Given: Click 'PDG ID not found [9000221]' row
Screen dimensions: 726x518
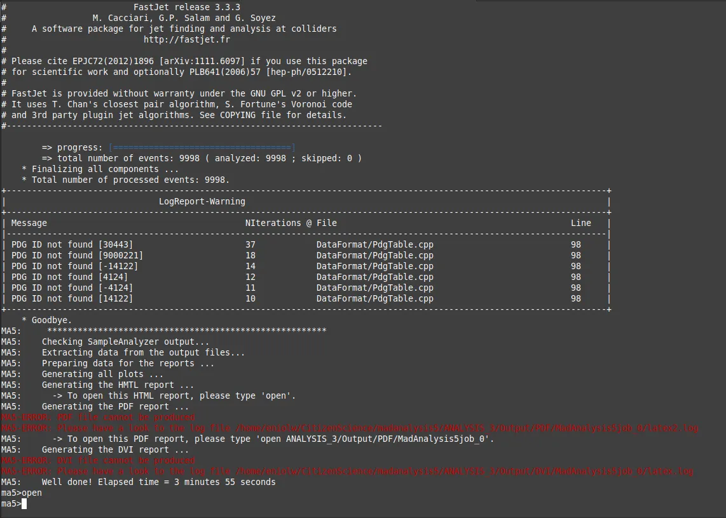Looking at the screenshot, I should click(306, 255).
